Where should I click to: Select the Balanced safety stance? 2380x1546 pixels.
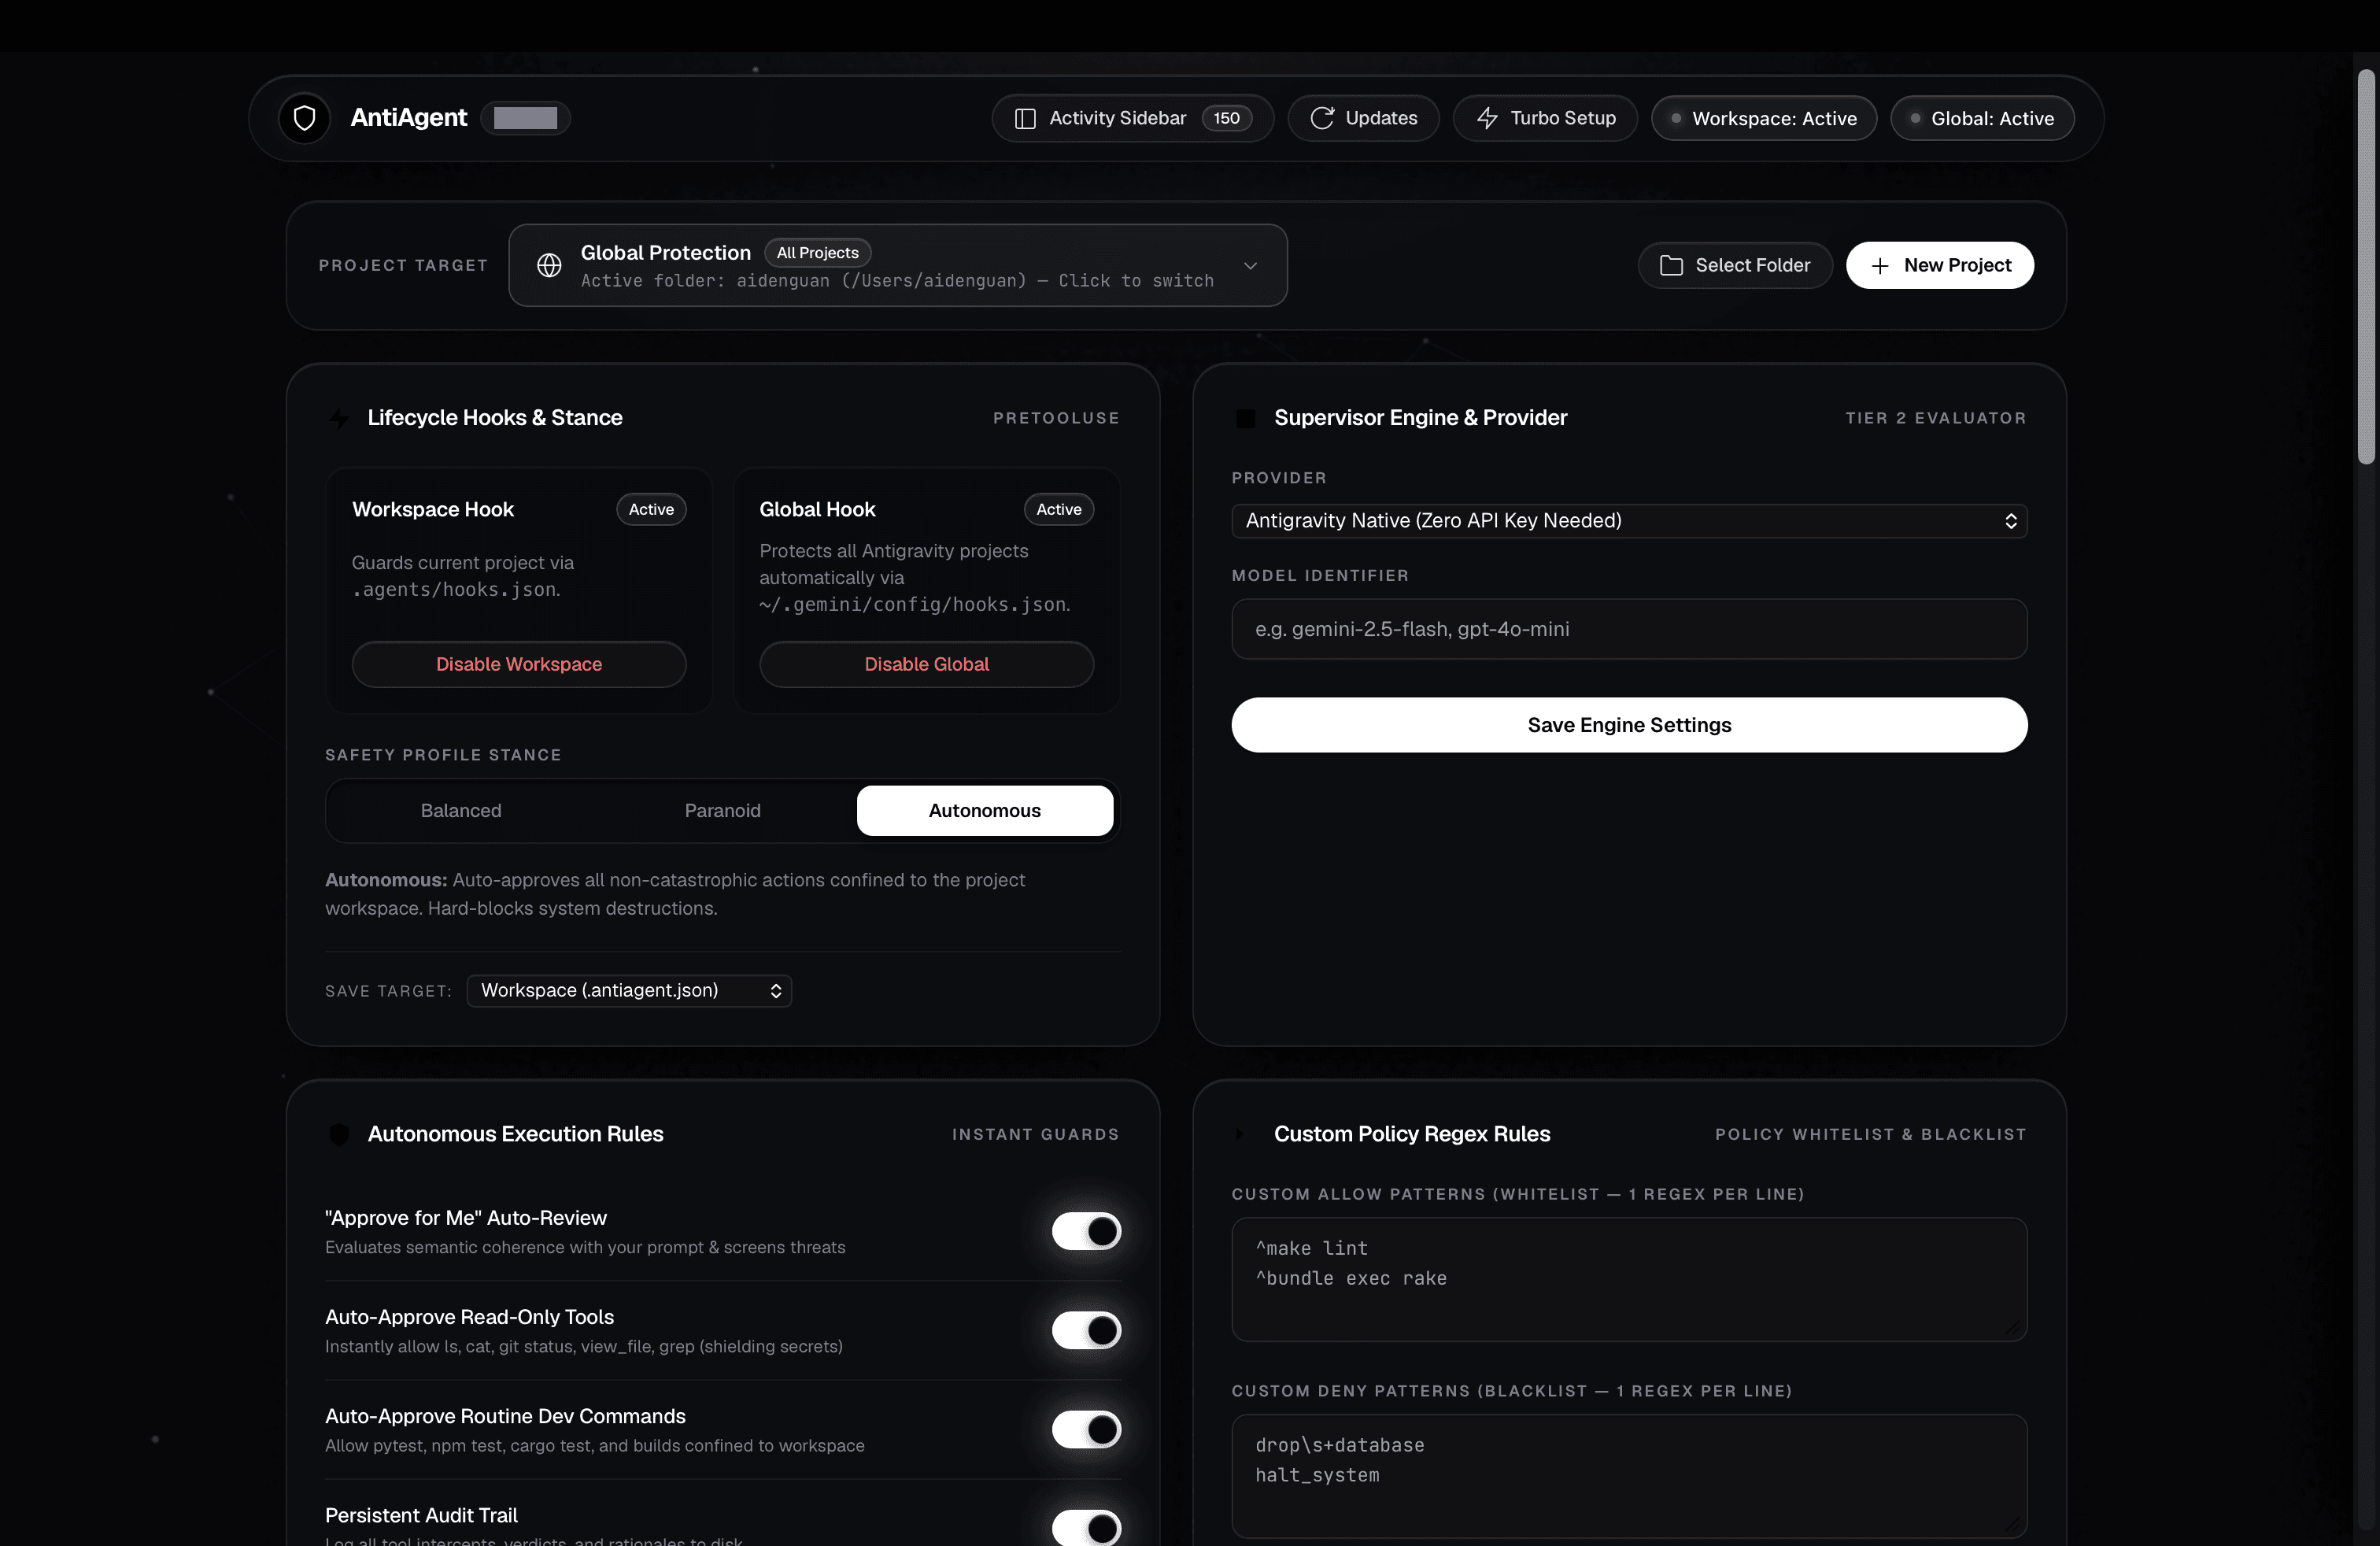tap(461, 810)
